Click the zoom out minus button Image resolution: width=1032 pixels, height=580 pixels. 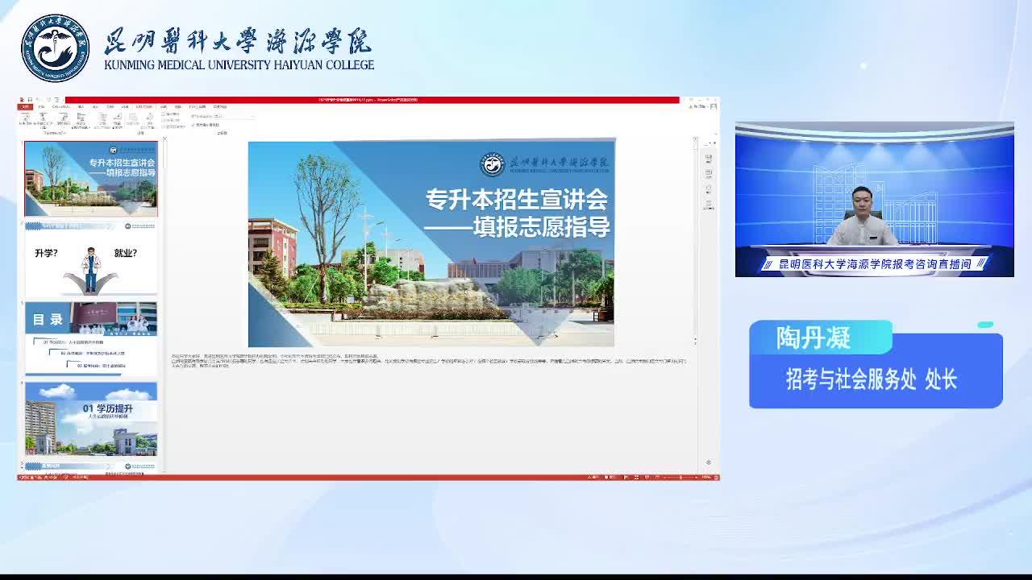(664, 478)
